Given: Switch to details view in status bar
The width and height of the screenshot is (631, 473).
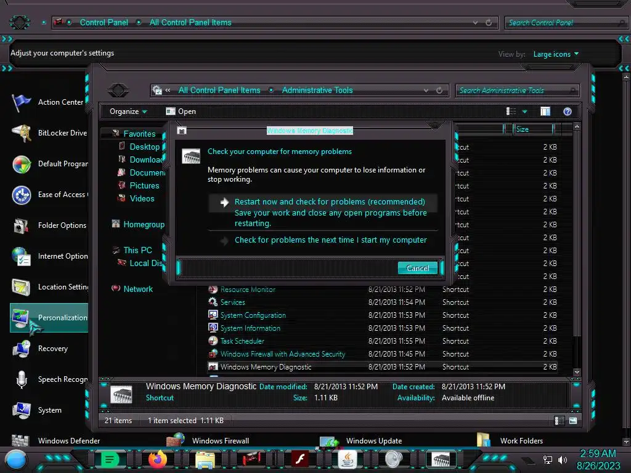Looking at the screenshot, I should coord(560,421).
